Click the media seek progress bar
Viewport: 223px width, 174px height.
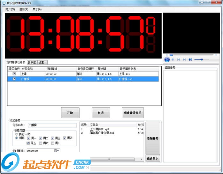click(192, 55)
